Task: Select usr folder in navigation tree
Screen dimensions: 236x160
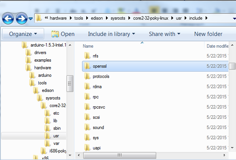Action: coord(56,136)
